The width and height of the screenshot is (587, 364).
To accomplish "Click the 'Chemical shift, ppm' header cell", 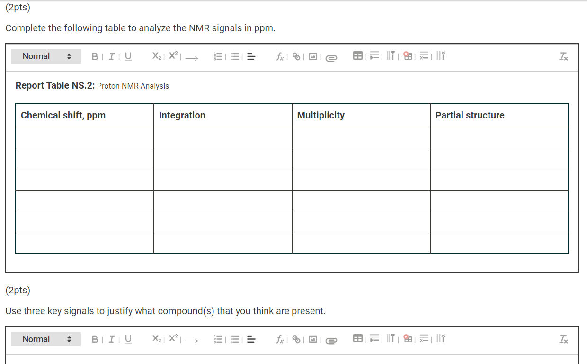I will [x=85, y=115].
